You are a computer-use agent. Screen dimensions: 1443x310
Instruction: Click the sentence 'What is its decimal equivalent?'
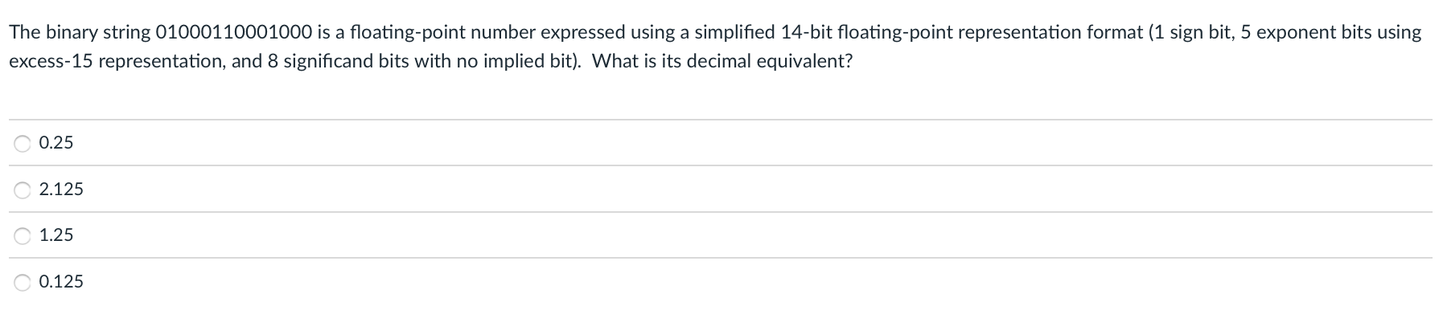722,62
